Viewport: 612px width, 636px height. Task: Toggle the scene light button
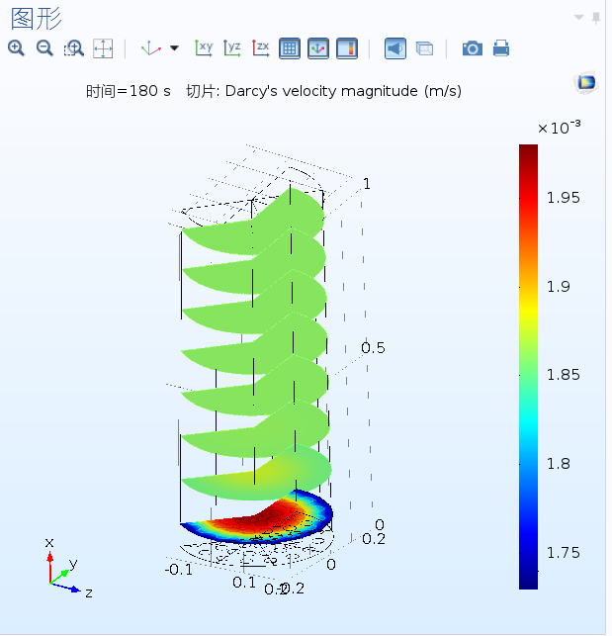(x=395, y=48)
